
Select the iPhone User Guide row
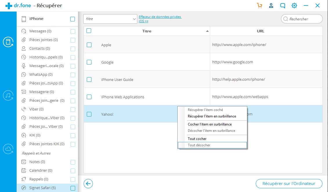coord(203,80)
